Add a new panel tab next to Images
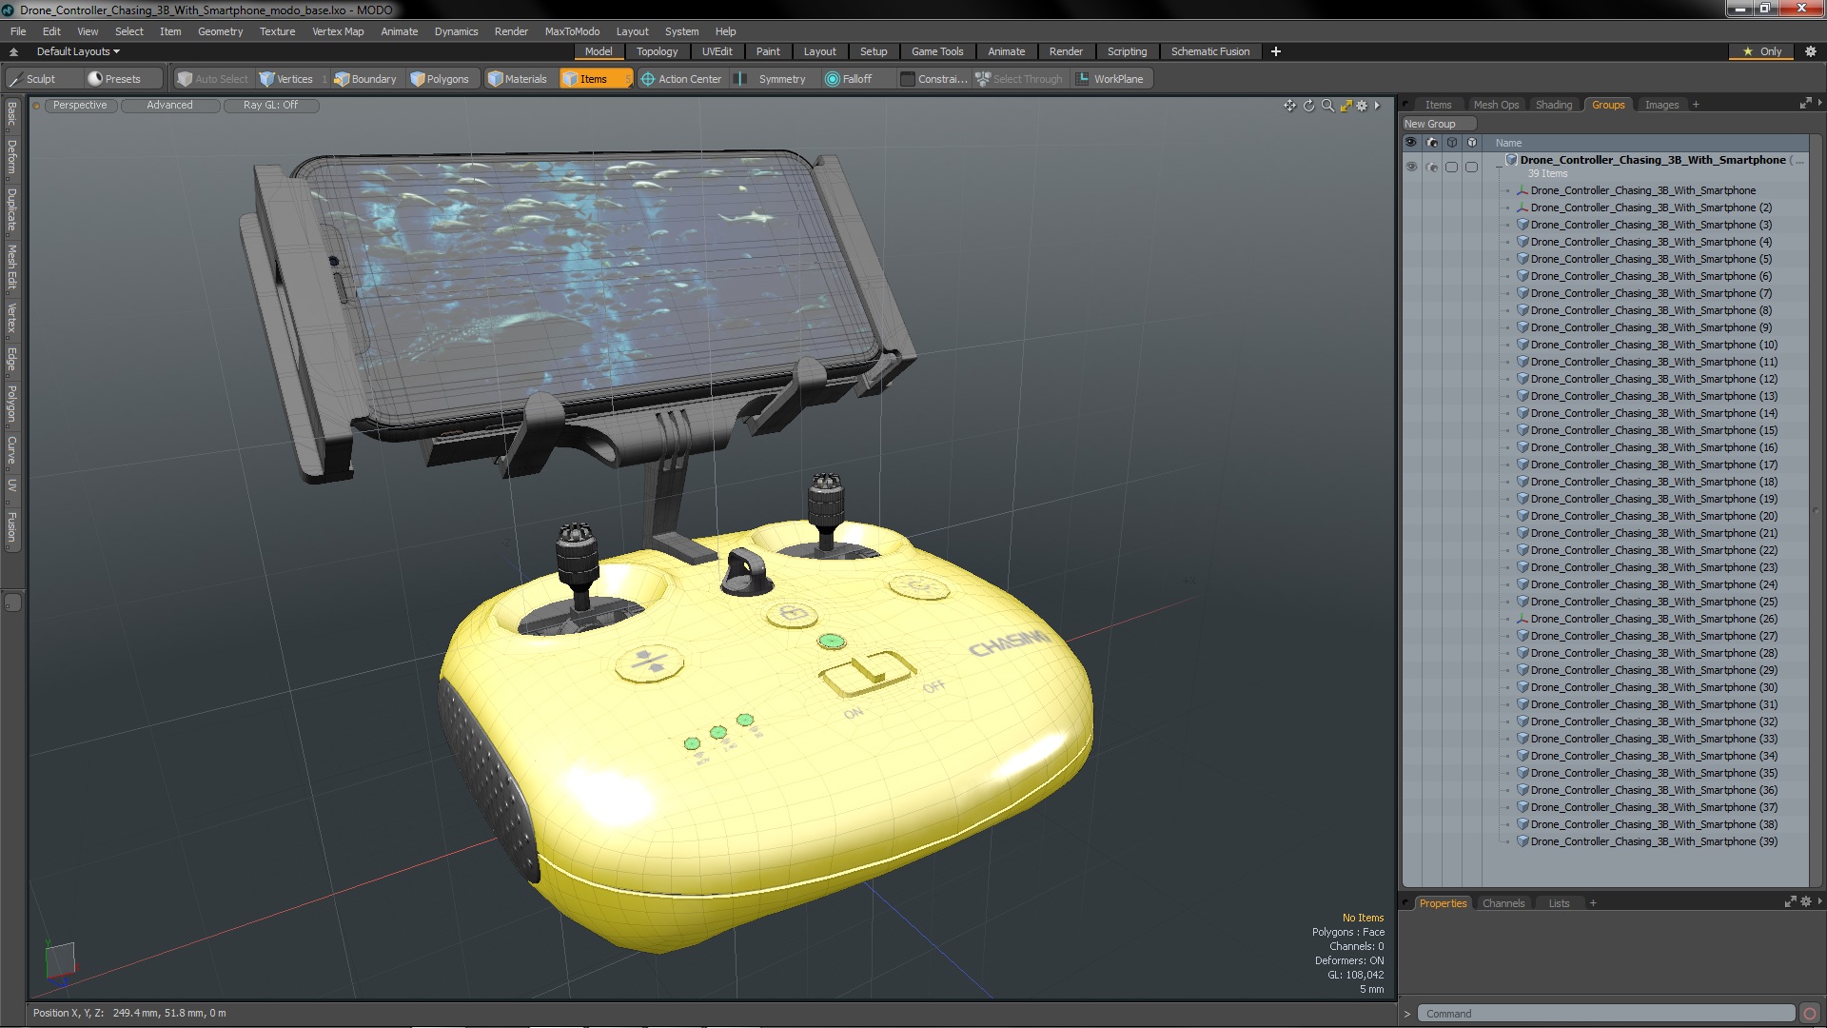 [1696, 105]
